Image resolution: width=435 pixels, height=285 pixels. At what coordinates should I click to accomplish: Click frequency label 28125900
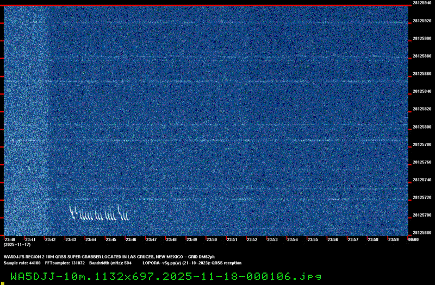click(x=422, y=39)
